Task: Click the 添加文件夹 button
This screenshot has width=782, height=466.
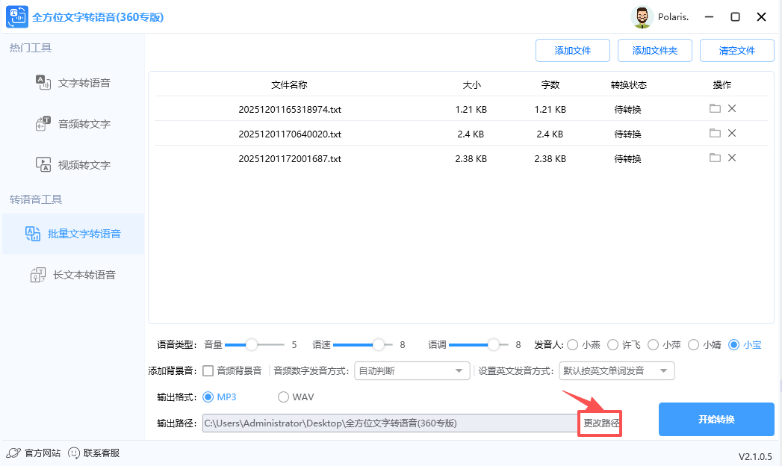Action: pyautogui.click(x=654, y=50)
